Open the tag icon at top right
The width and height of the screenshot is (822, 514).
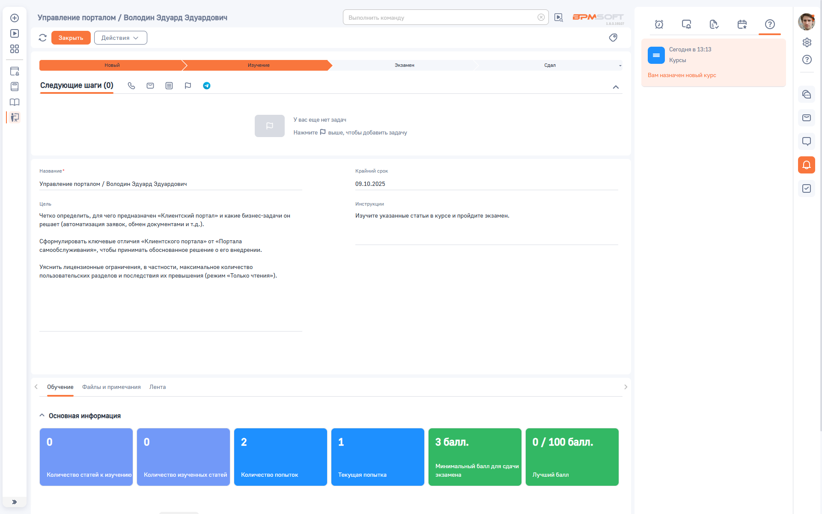[613, 38]
